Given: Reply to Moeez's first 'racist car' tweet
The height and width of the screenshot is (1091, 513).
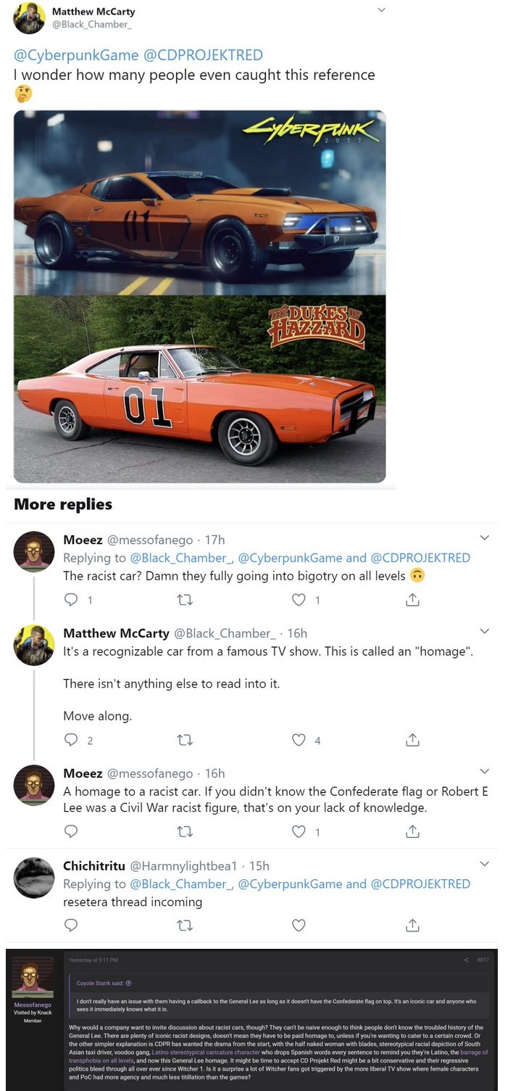Looking at the screenshot, I should click(71, 600).
